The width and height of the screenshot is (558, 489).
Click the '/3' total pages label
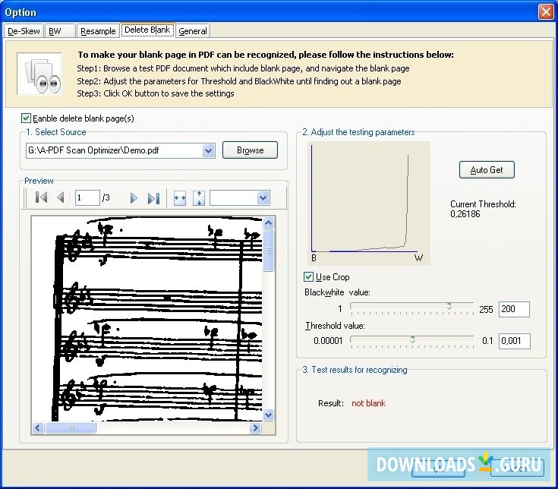(x=106, y=197)
